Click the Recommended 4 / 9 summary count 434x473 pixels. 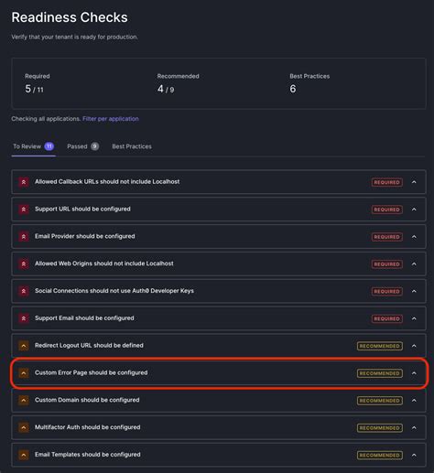tap(166, 89)
